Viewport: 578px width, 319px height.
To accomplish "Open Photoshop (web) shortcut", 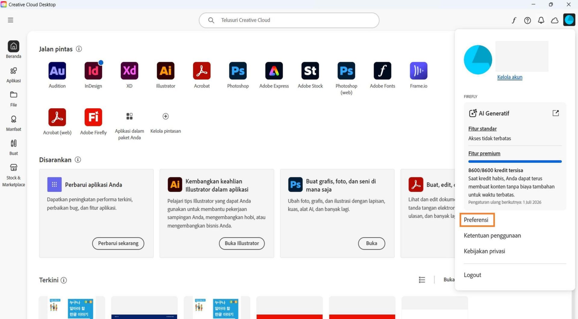I will 346,71.
